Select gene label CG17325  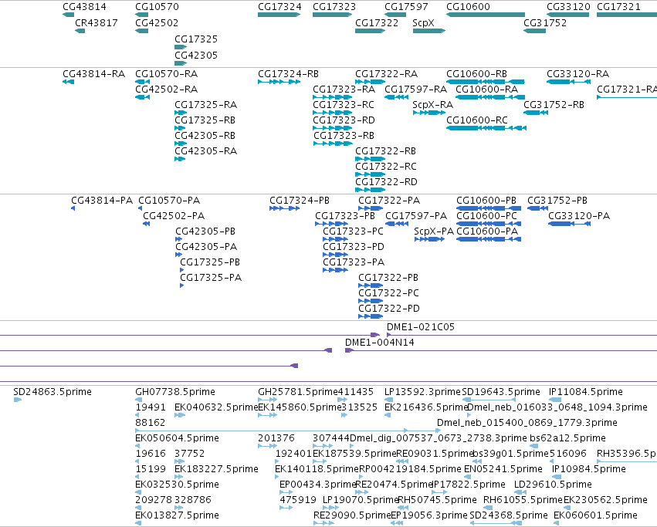click(x=196, y=39)
